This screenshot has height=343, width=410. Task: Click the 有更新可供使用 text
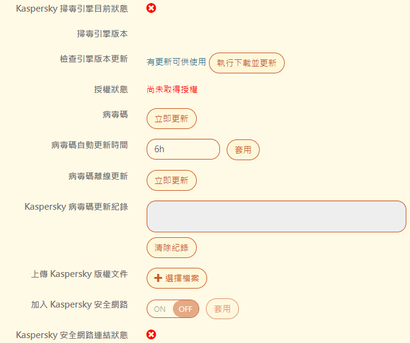(x=177, y=62)
